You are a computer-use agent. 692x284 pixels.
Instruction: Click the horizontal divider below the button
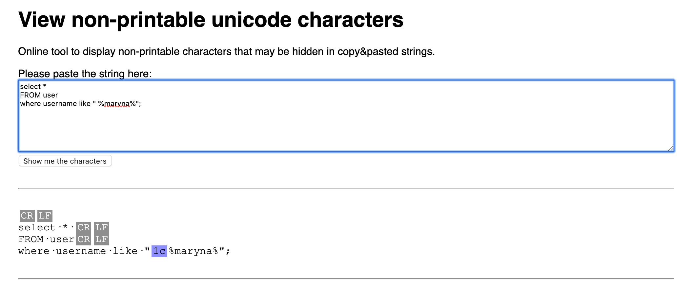[x=346, y=188]
